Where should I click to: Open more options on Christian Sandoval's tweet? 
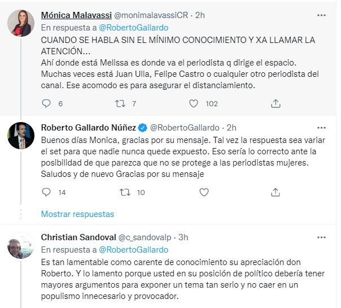pos(321,237)
